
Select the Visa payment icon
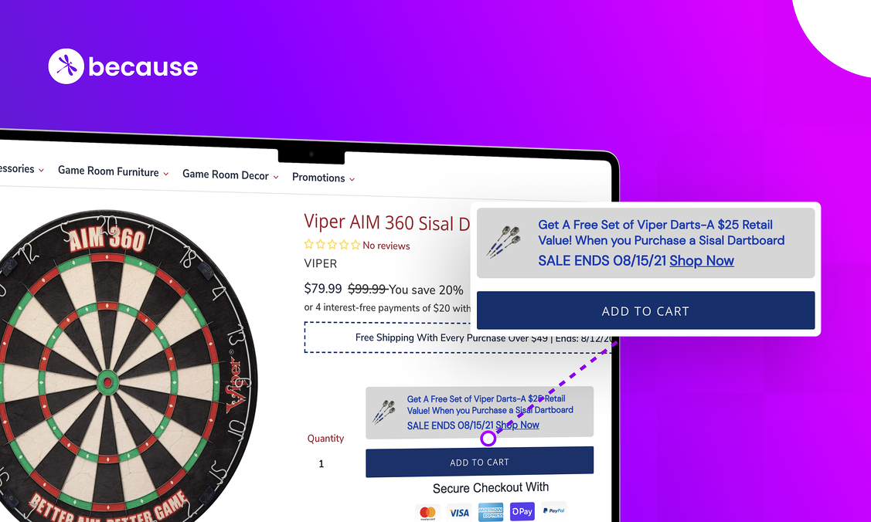click(459, 512)
